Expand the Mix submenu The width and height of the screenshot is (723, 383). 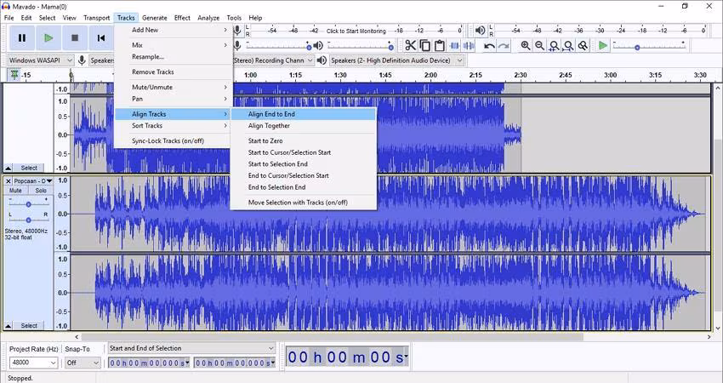[173, 45]
